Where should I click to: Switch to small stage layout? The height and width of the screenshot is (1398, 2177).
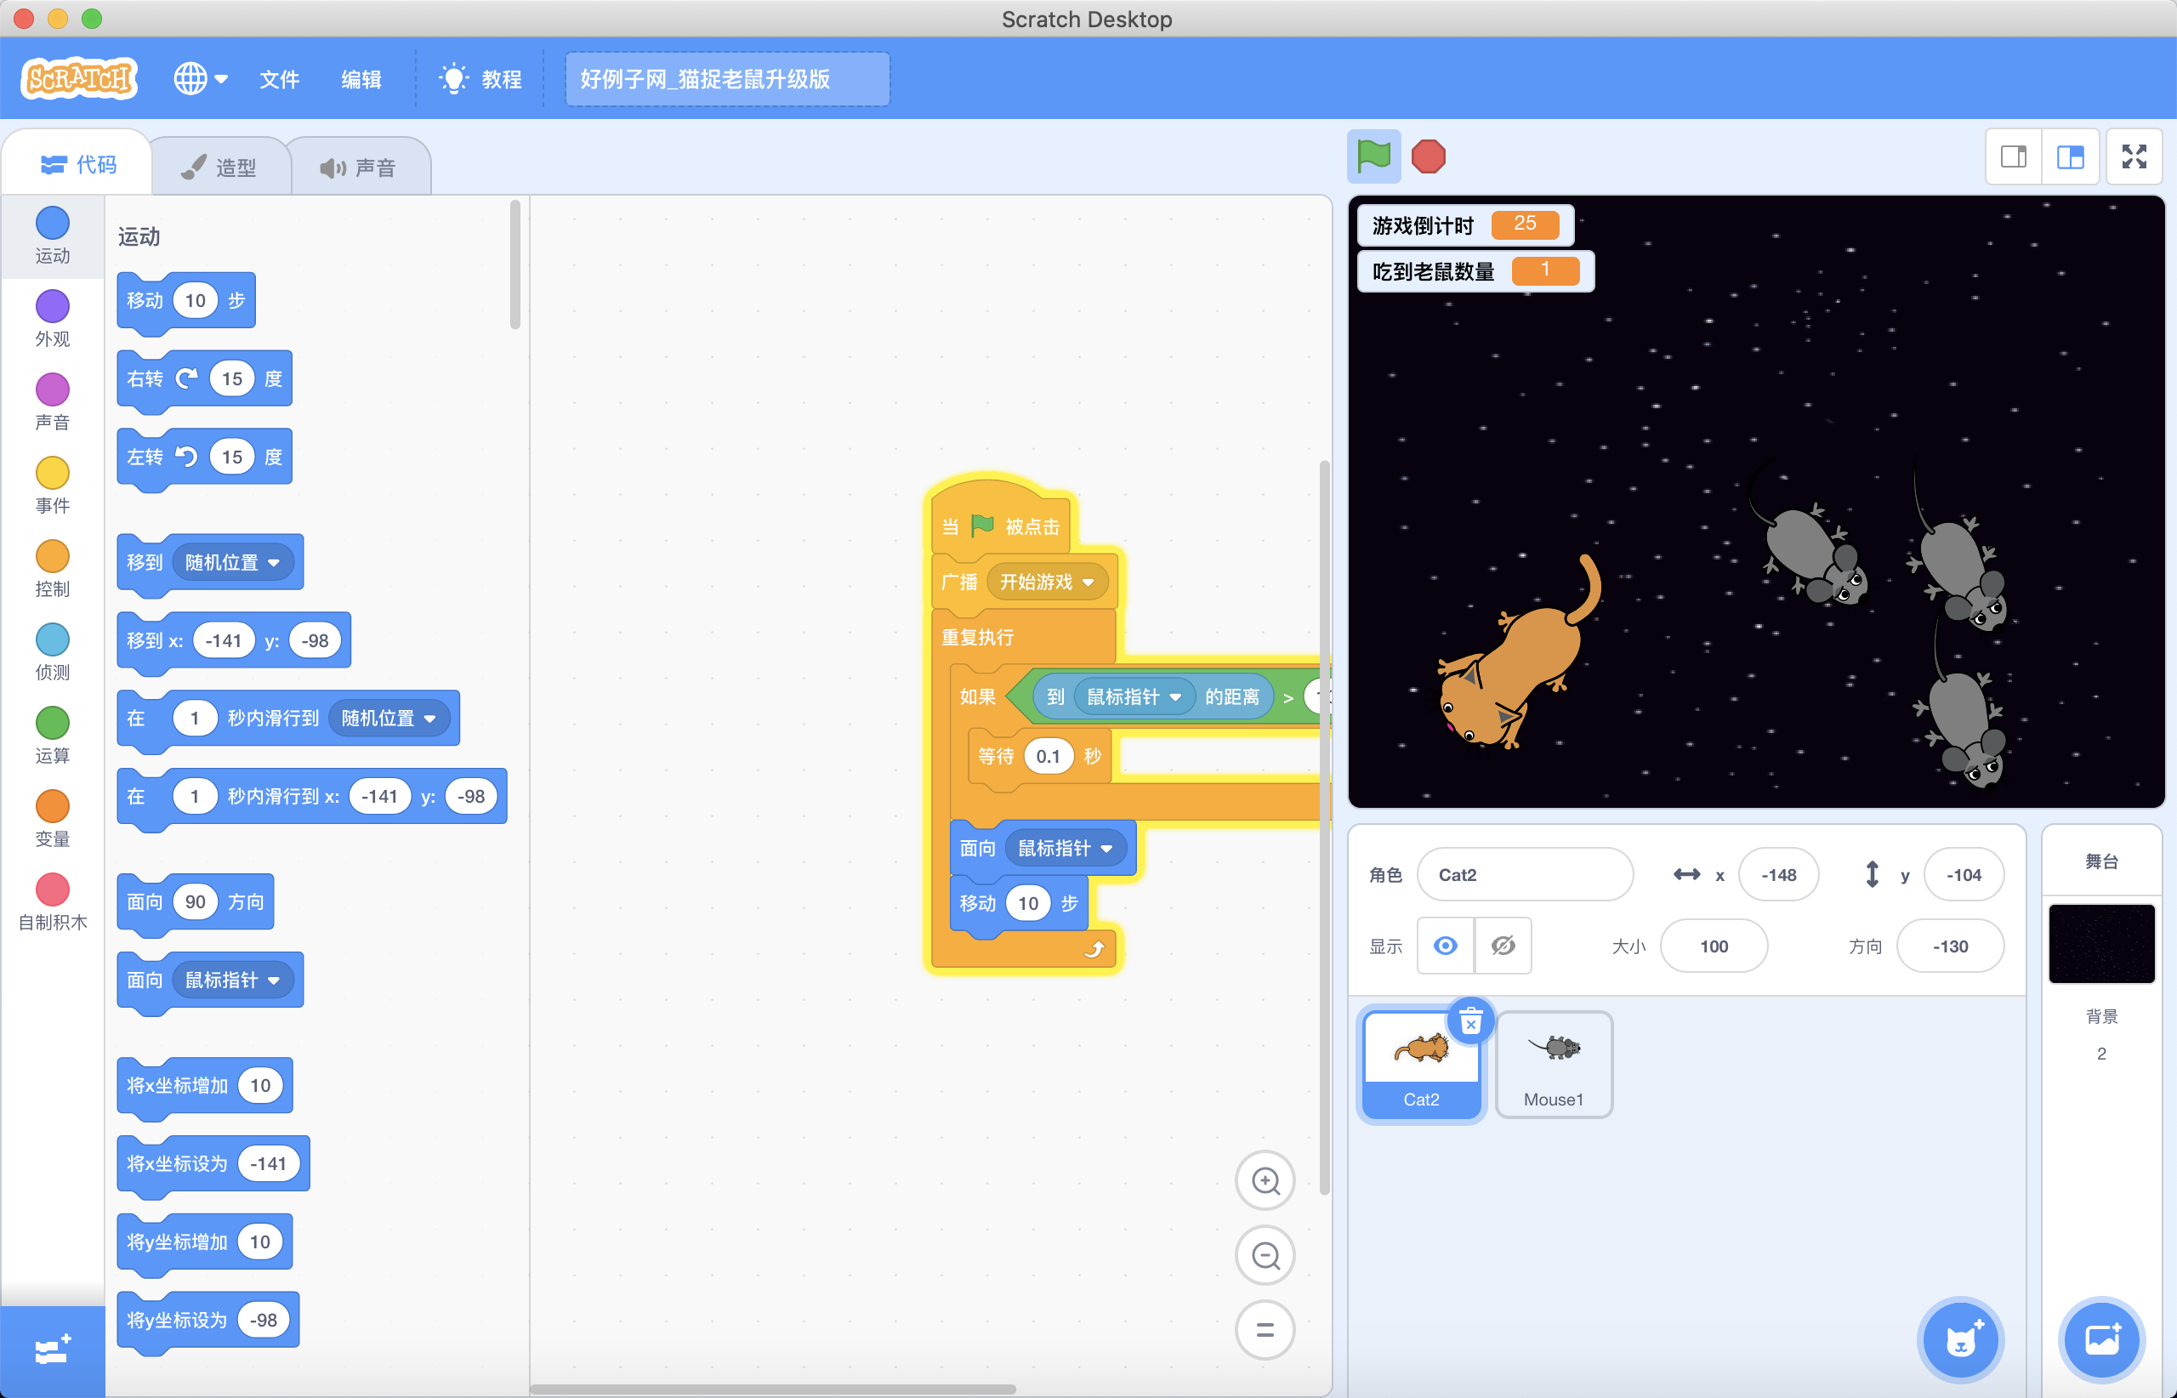2014,157
